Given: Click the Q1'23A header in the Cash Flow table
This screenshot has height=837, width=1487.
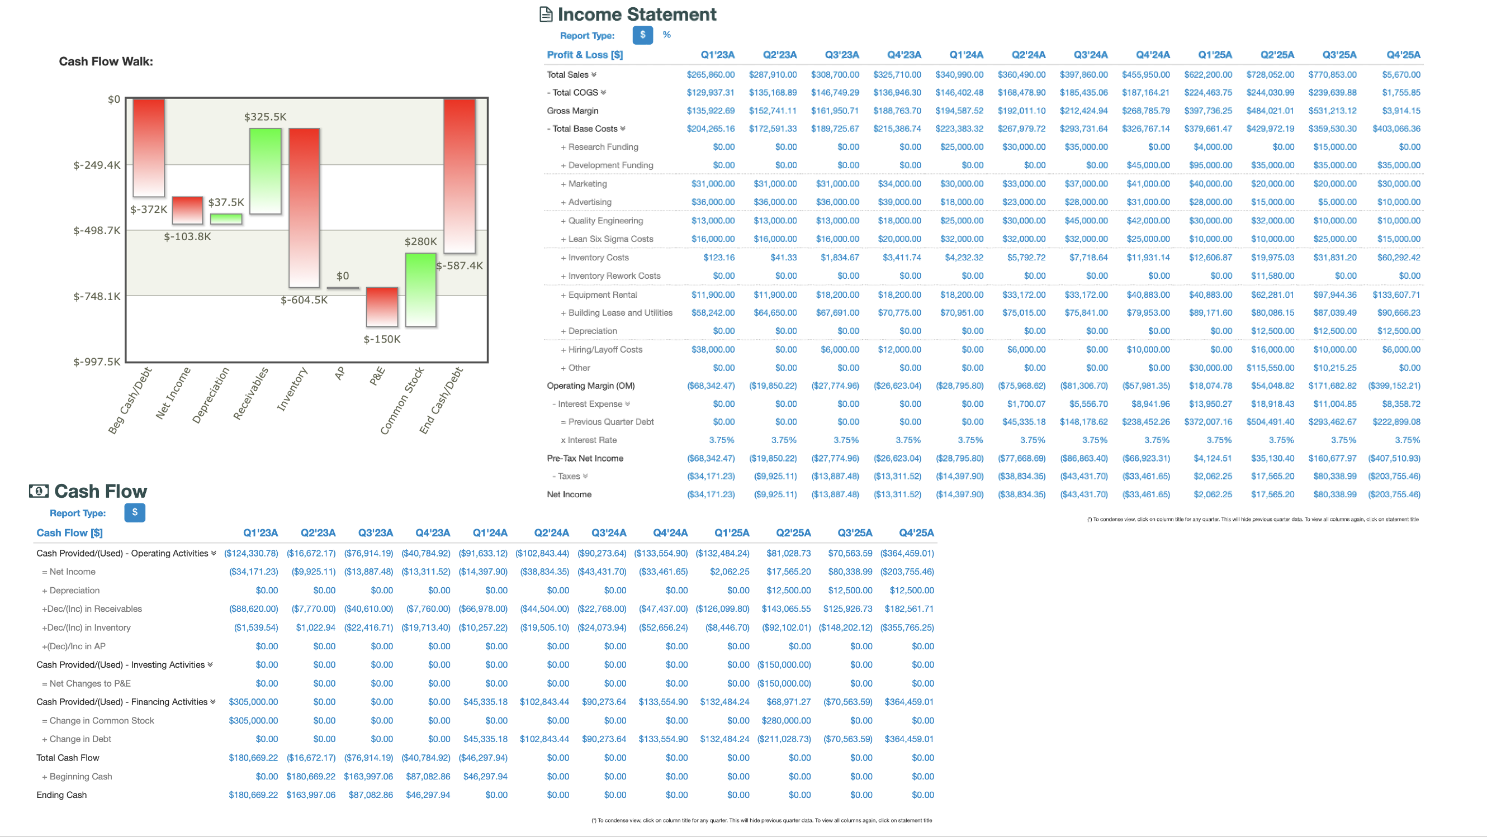Looking at the screenshot, I should (261, 532).
